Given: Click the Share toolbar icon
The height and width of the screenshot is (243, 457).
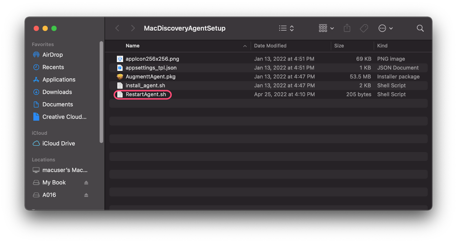Looking at the screenshot, I should point(347,28).
